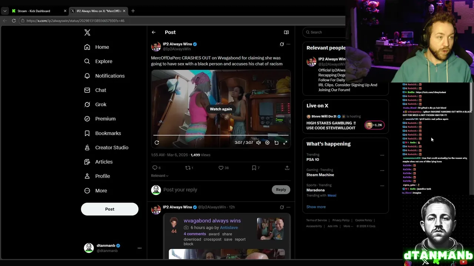
Task: Open Cookie Policy footer link
Action: pos(364,221)
